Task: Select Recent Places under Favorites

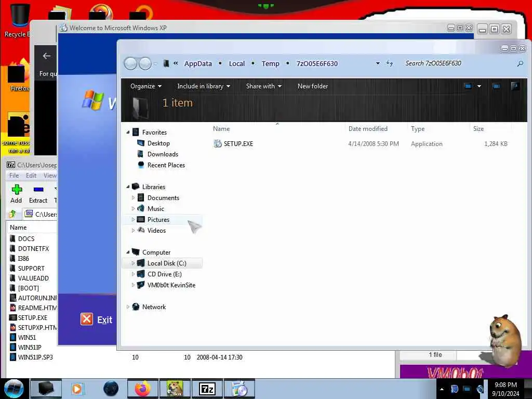Action: tap(166, 165)
